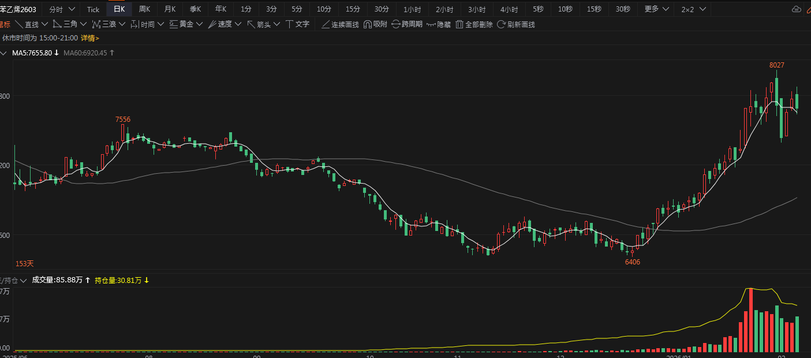The image size is (811, 358).
Task: Select the 30分 thirty-minute period
Action: 382,9
